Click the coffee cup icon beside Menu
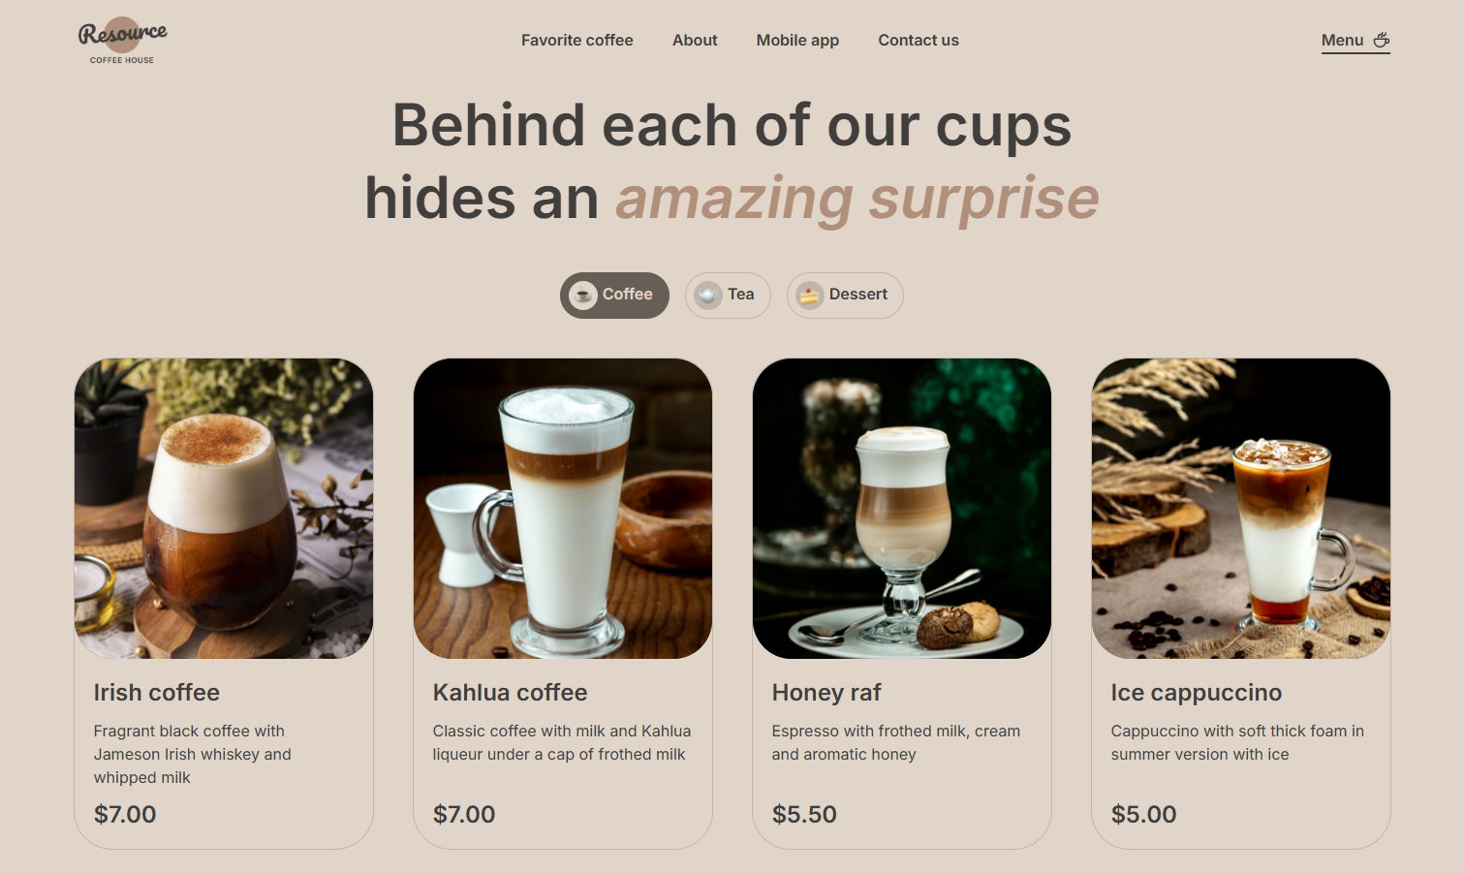The width and height of the screenshot is (1464, 873). (x=1382, y=40)
